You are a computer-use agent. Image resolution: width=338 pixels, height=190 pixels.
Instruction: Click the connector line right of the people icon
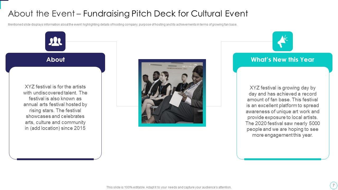(91, 41)
